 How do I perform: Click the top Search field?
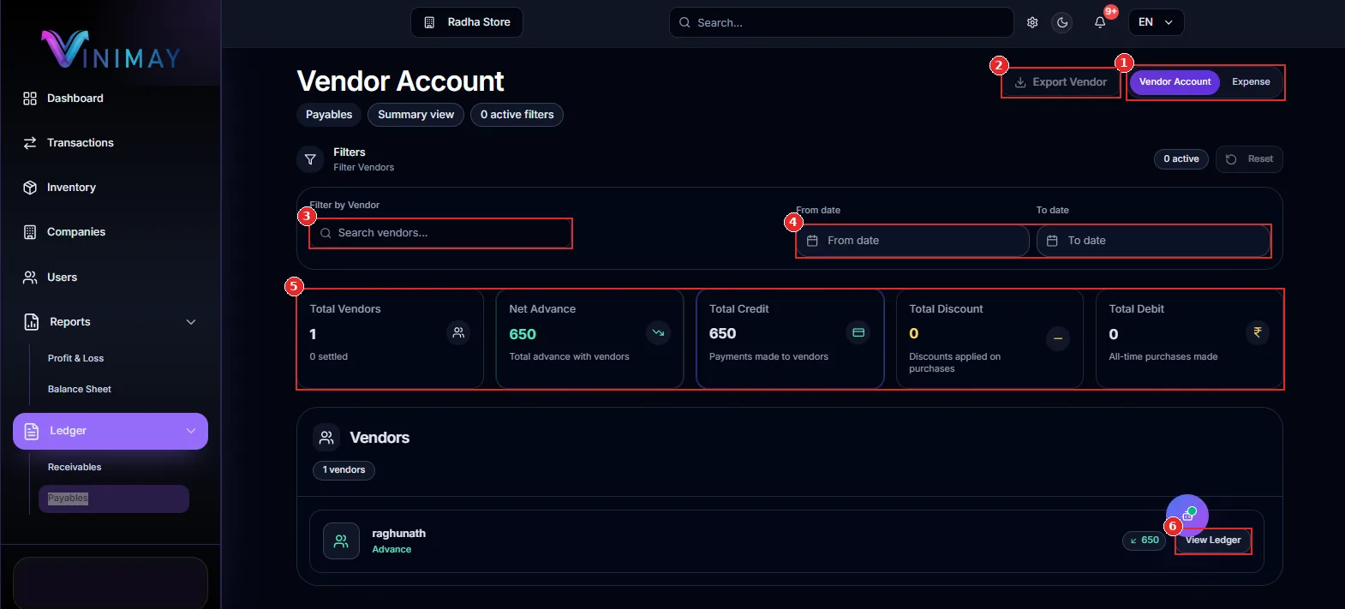coord(841,22)
